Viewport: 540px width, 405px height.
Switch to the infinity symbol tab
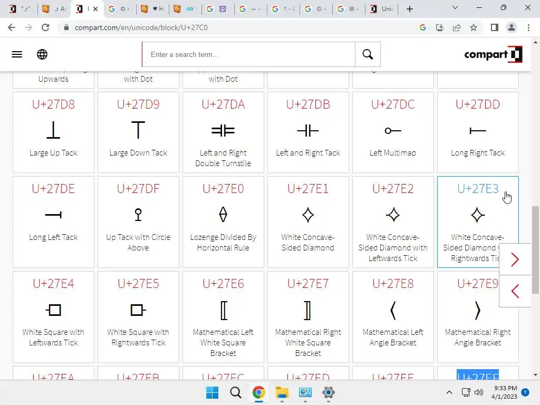coord(185,9)
